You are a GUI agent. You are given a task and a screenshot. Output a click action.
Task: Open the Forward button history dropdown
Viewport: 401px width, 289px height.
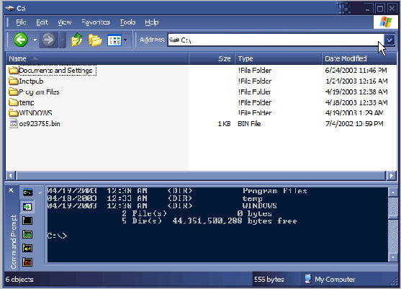click(x=63, y=40)
